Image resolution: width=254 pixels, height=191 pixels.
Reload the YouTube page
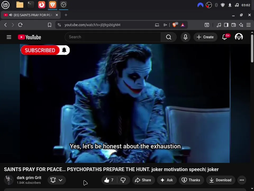tap(20, 25)
